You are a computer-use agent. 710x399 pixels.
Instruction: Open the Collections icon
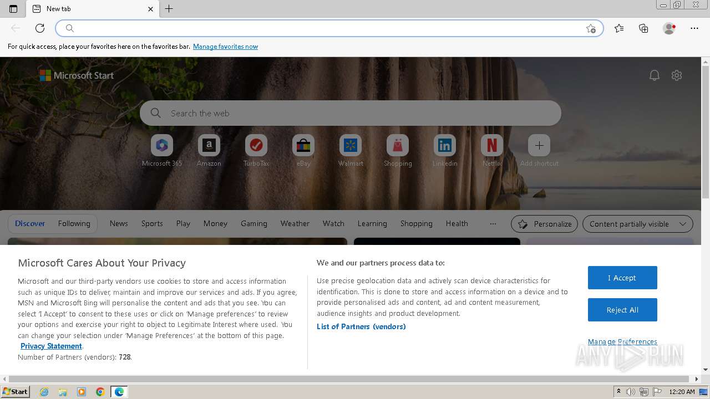[643, 28]
